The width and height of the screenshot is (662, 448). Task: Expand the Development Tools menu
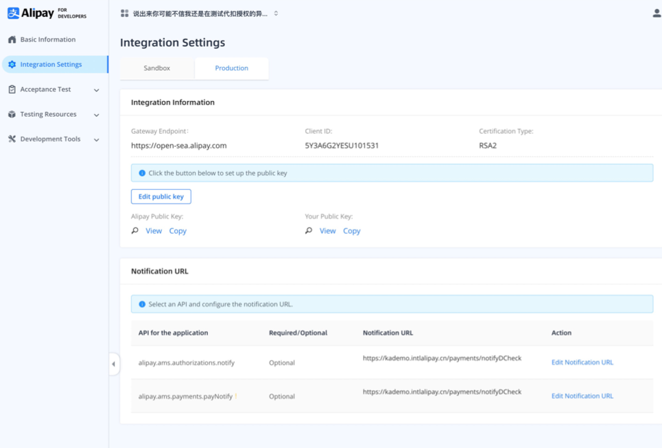(x=96, y=139)
